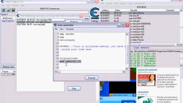This screenshot has height=103, width=183.
Task: Click the Bytes column header
Action: 118,10
